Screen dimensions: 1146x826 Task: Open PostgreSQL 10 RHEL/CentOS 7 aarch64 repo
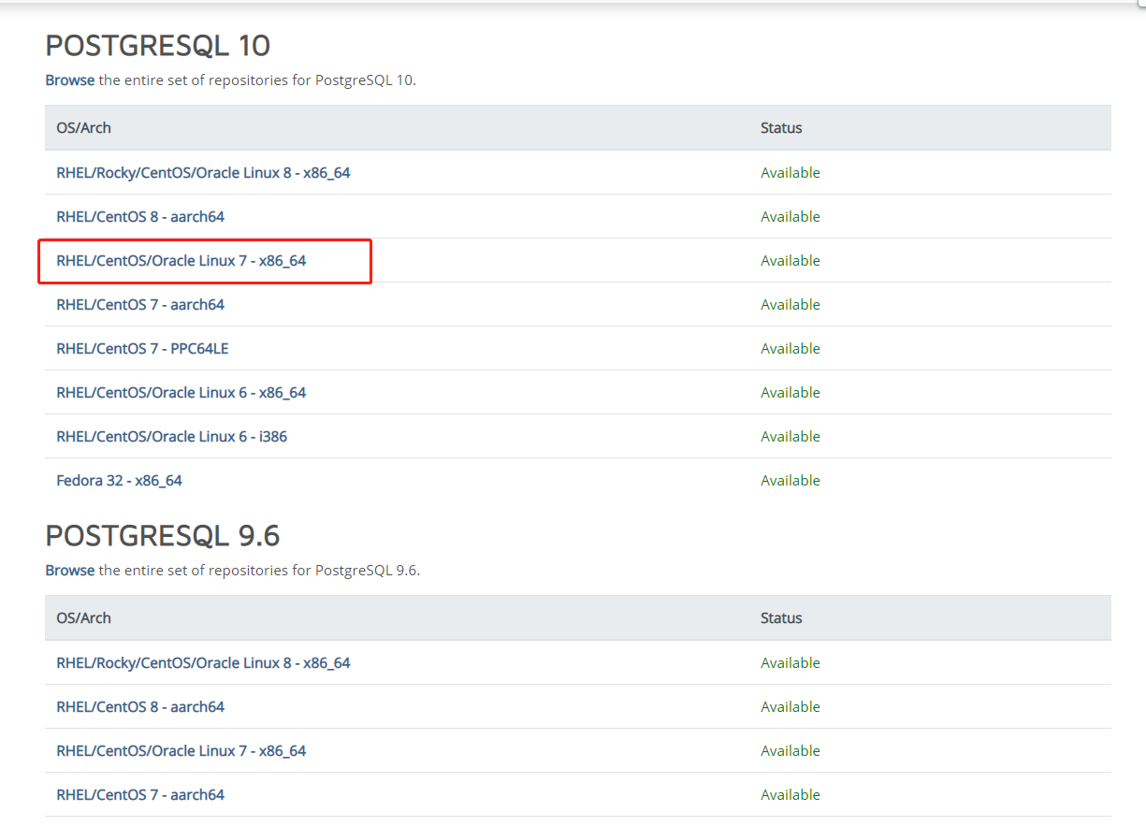pos(140,305)
